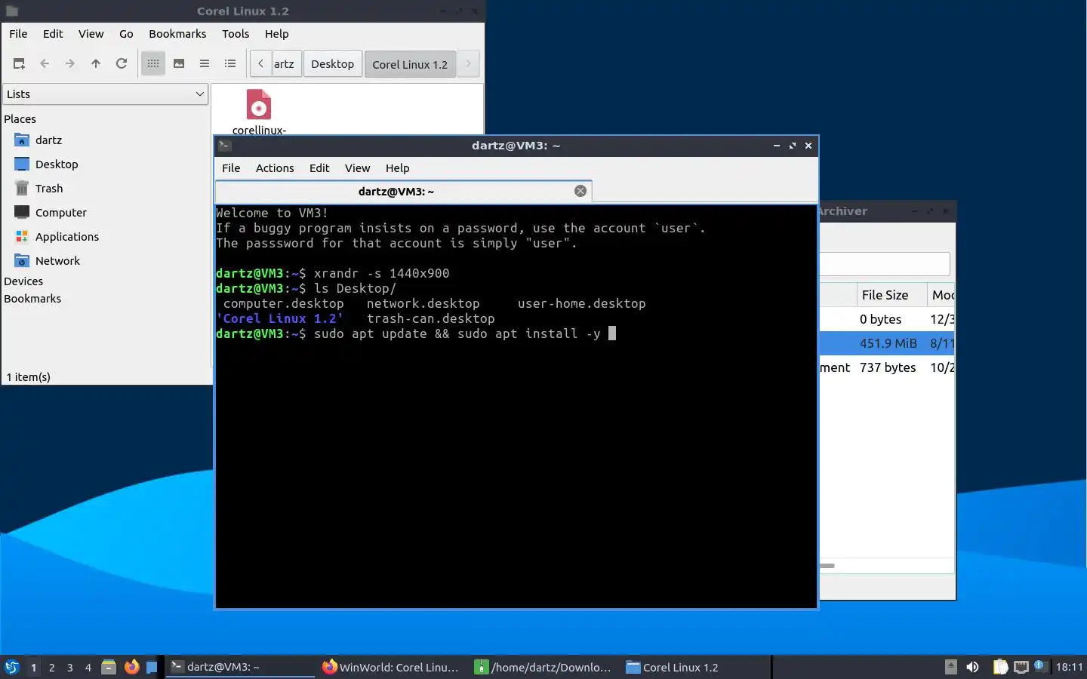Open volume control in system tray
This screenshot has height=679, width=1087.
tap(972, 667)
